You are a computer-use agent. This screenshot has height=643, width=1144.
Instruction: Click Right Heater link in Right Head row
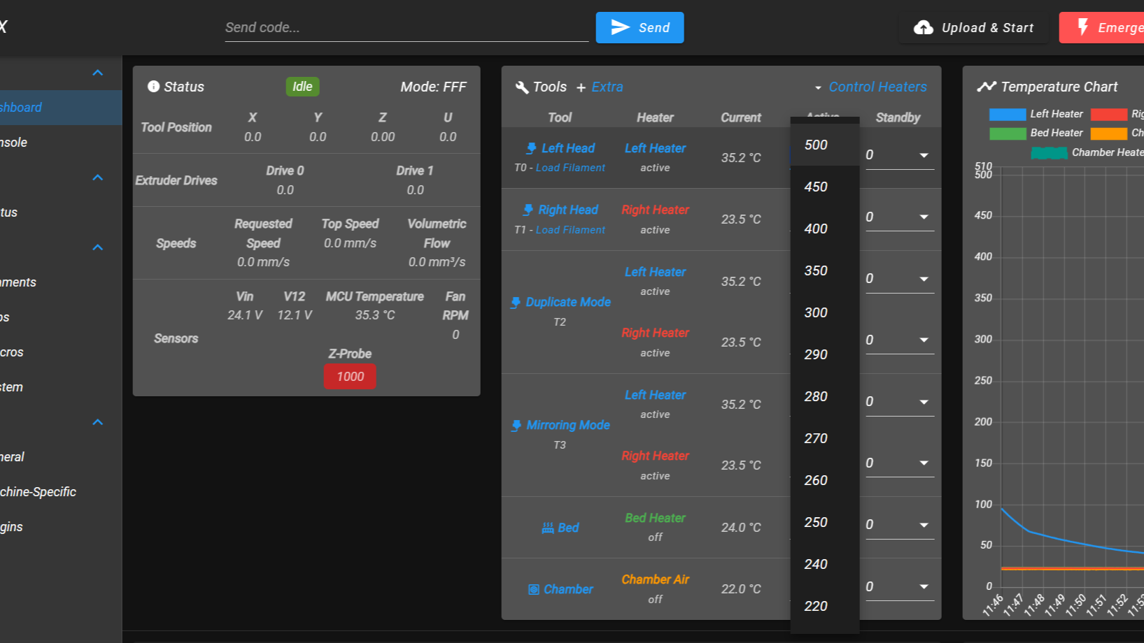coord(655,210)
